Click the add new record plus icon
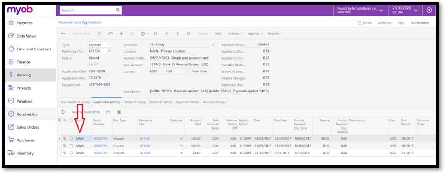The height and width of the screenshot is (174, 445). pyautogui.click(x=121, y=33)
